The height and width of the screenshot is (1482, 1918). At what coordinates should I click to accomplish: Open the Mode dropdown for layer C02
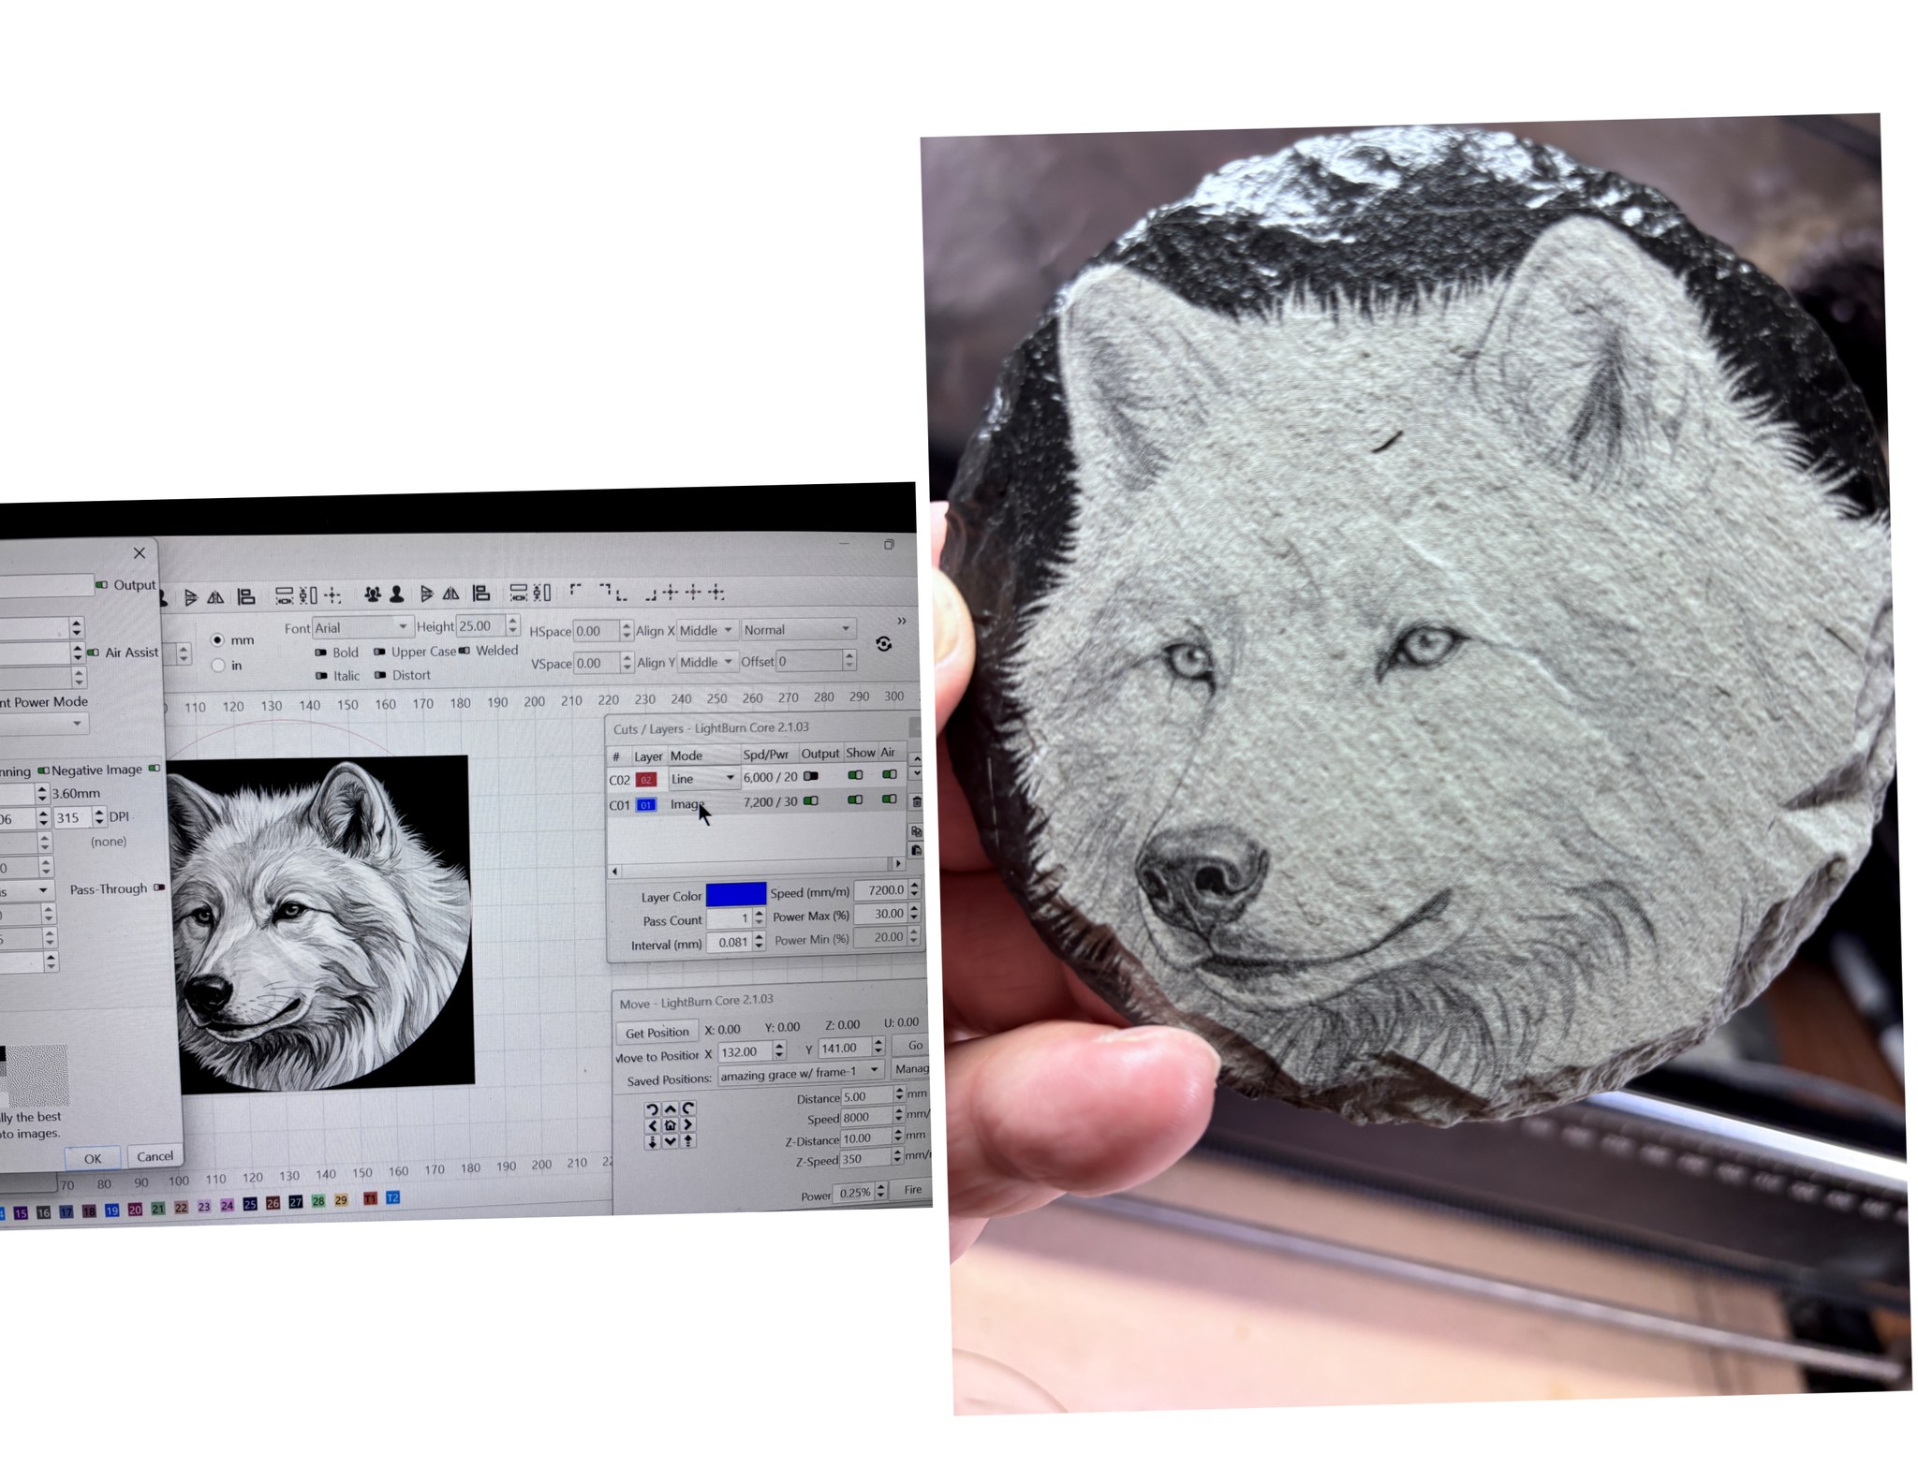[x=703, y=778]
